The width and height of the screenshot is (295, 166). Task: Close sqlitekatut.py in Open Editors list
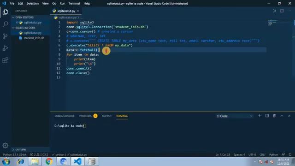click(x=17, y=23)
